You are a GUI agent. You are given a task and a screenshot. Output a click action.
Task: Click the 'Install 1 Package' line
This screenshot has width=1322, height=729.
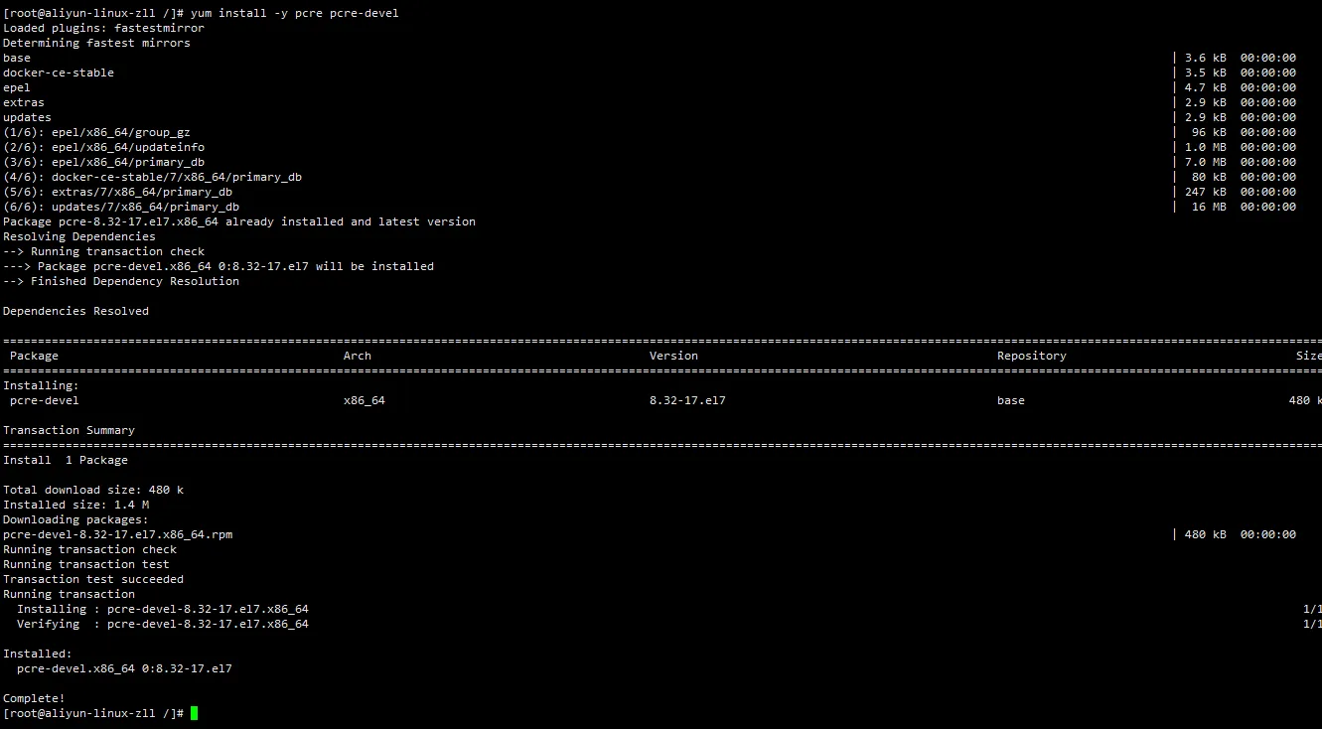pyautogui.click(x=66, y=460)
